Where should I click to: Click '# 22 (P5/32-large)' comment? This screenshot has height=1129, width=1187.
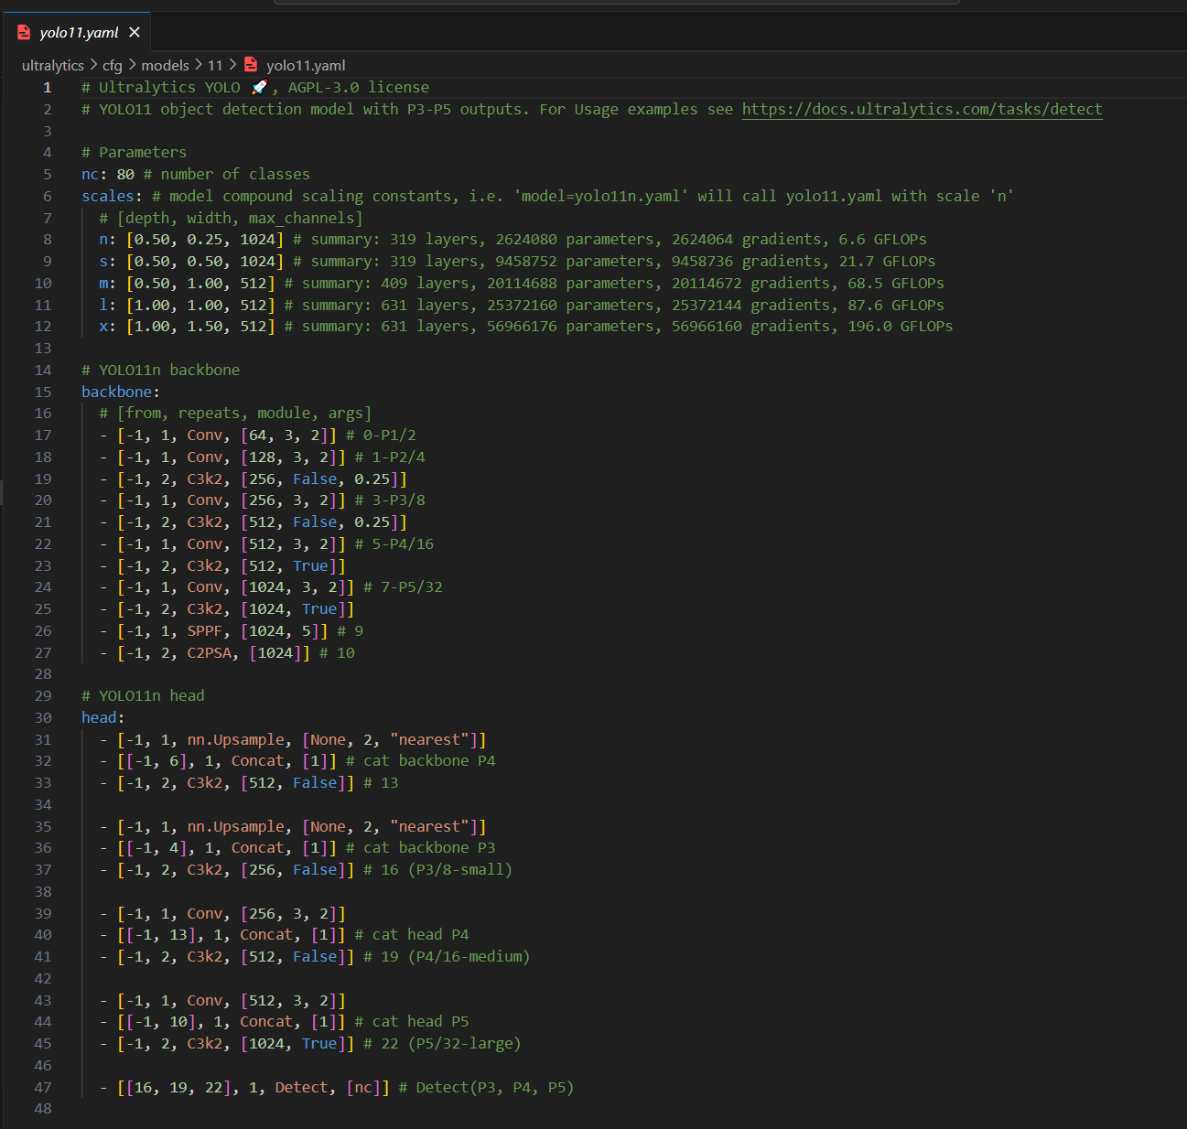pos(442,1043)
